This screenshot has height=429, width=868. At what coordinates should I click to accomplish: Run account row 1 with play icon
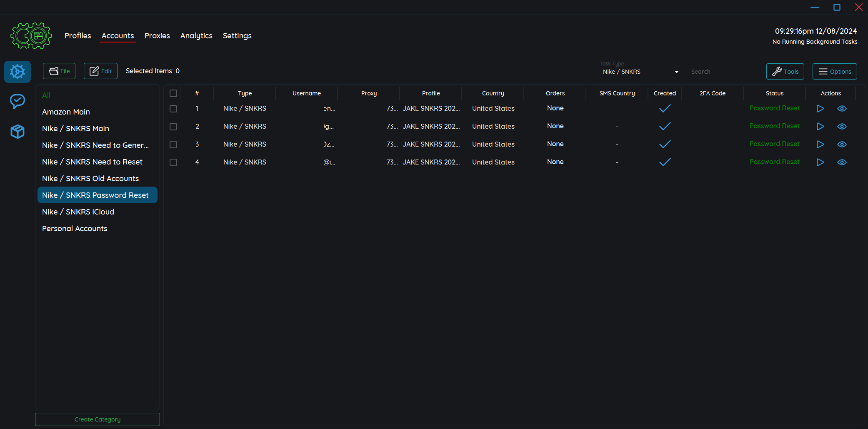[x=820, y=109]
